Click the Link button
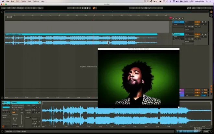The width and height of the screenshot is (214, 134). tap(4, 8)
